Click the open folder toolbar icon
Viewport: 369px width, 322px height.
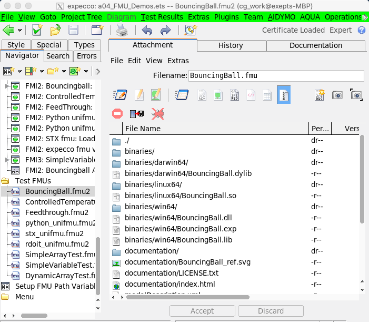55,30
